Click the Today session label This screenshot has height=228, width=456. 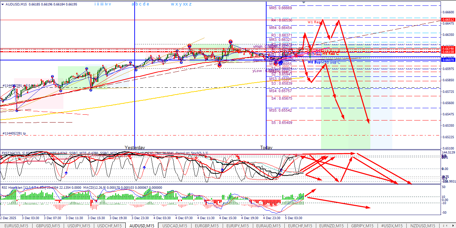[x=266, y=147]
